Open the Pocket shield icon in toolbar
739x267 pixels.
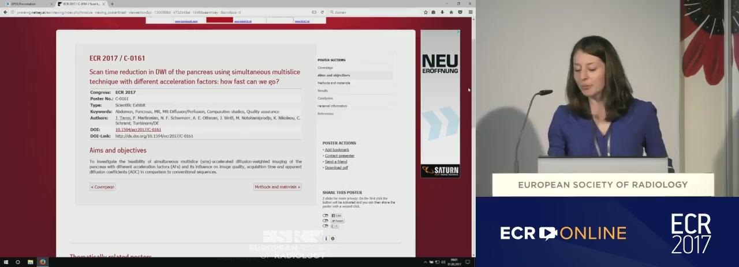tap(460, 12)
